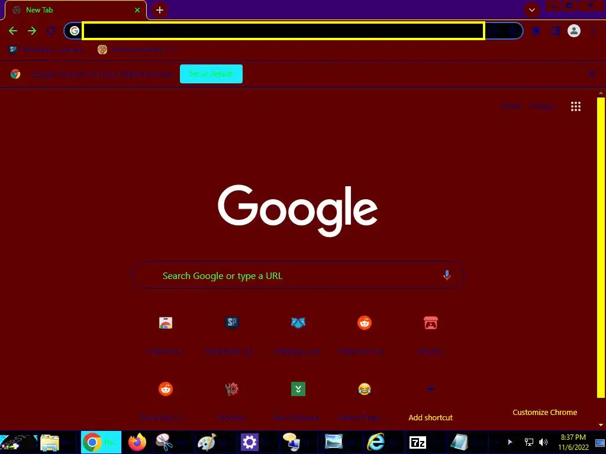Click the yellow vertical scrollbar
The image size is (606, 454).
coord(601,248)
